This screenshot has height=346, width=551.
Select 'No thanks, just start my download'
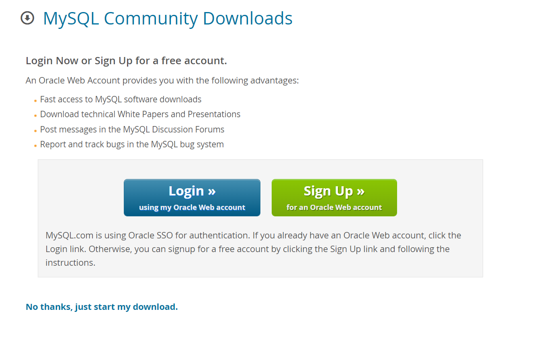pyautogui.click(x=102, y=307)
